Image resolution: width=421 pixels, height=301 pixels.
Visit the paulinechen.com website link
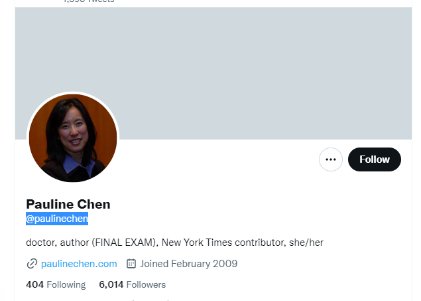coord(79,264)
